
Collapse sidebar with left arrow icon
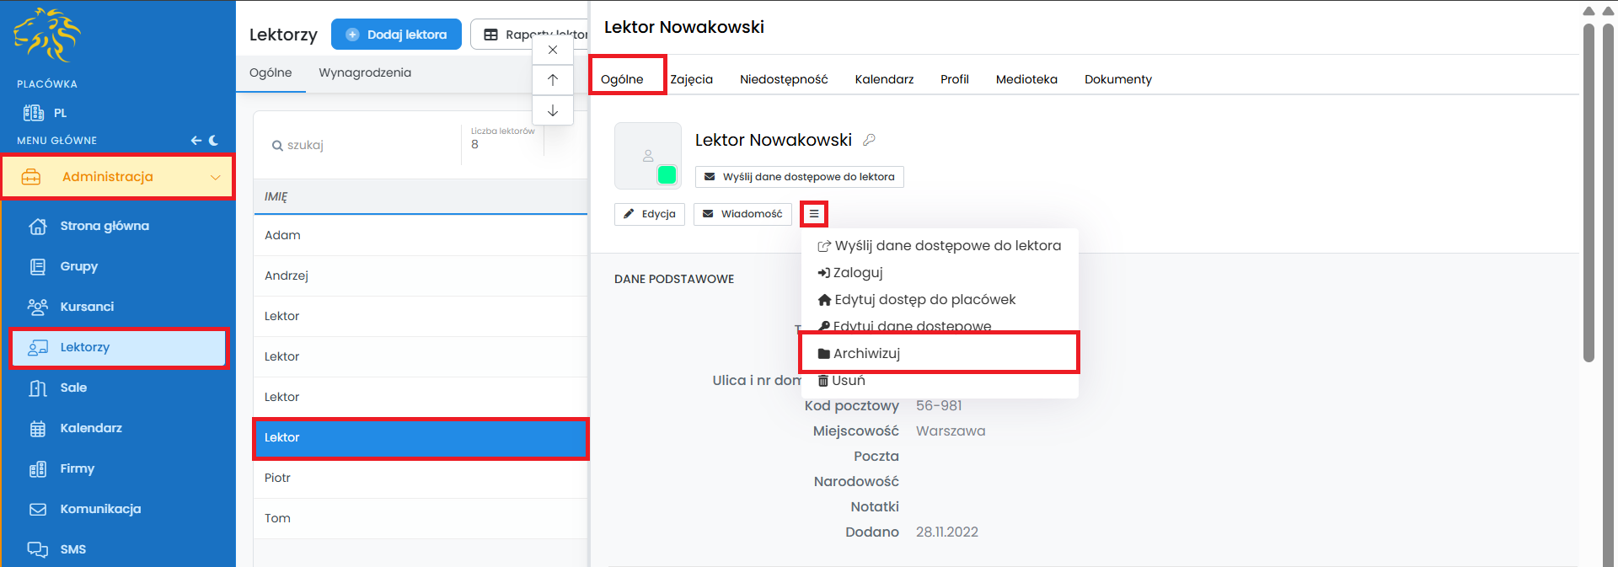(196, 141)
